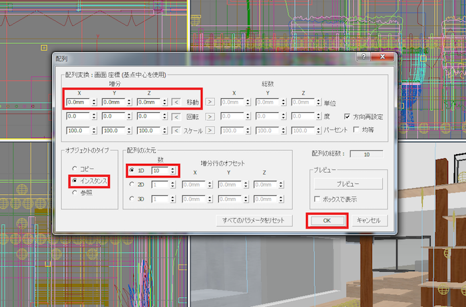Click the left arrow beside スケール (Scale)

[x=176, y=130]
